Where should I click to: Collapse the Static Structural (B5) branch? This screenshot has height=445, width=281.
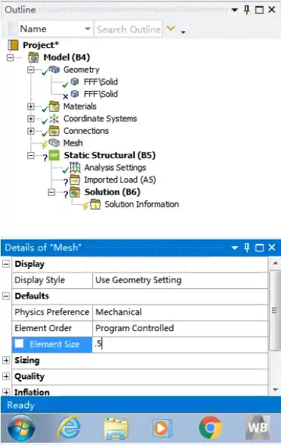click(x=31, y=155)
